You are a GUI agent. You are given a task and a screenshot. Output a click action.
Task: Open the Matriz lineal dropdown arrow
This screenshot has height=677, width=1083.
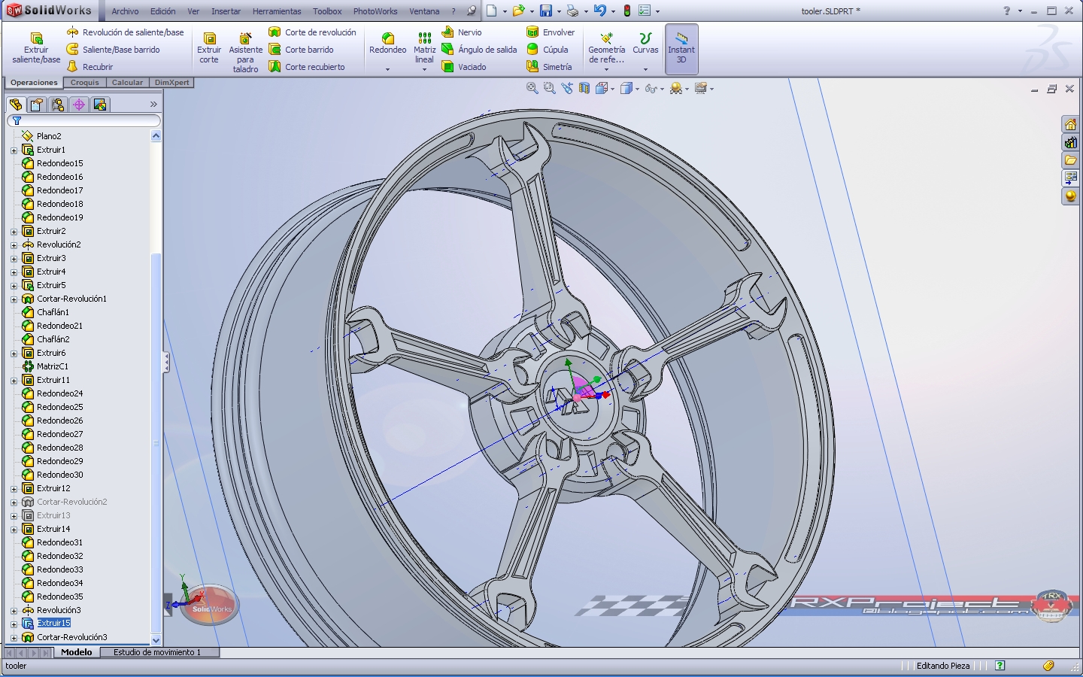[x=424, y=69]
